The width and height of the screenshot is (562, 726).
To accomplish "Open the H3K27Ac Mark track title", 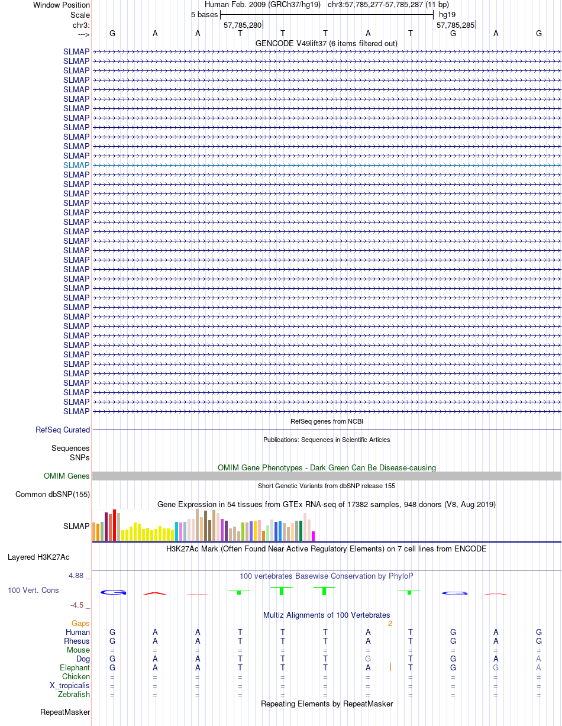I will coord(327,548).
